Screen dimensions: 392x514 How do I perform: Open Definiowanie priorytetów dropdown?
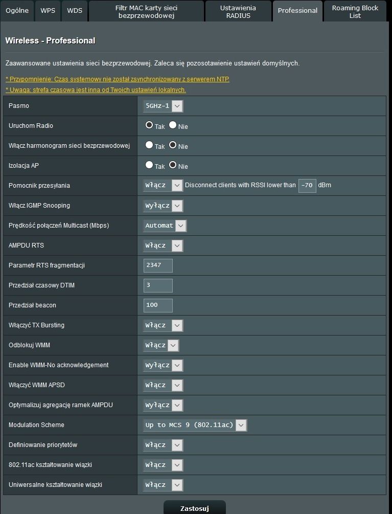coord(163,445)
